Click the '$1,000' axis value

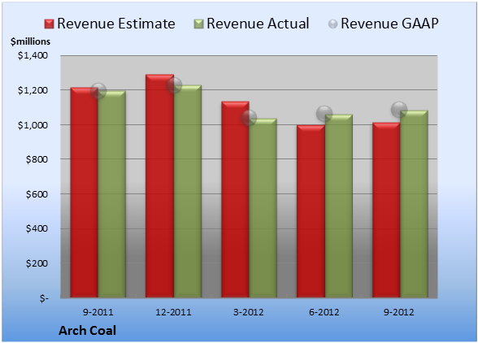point(33,125)
